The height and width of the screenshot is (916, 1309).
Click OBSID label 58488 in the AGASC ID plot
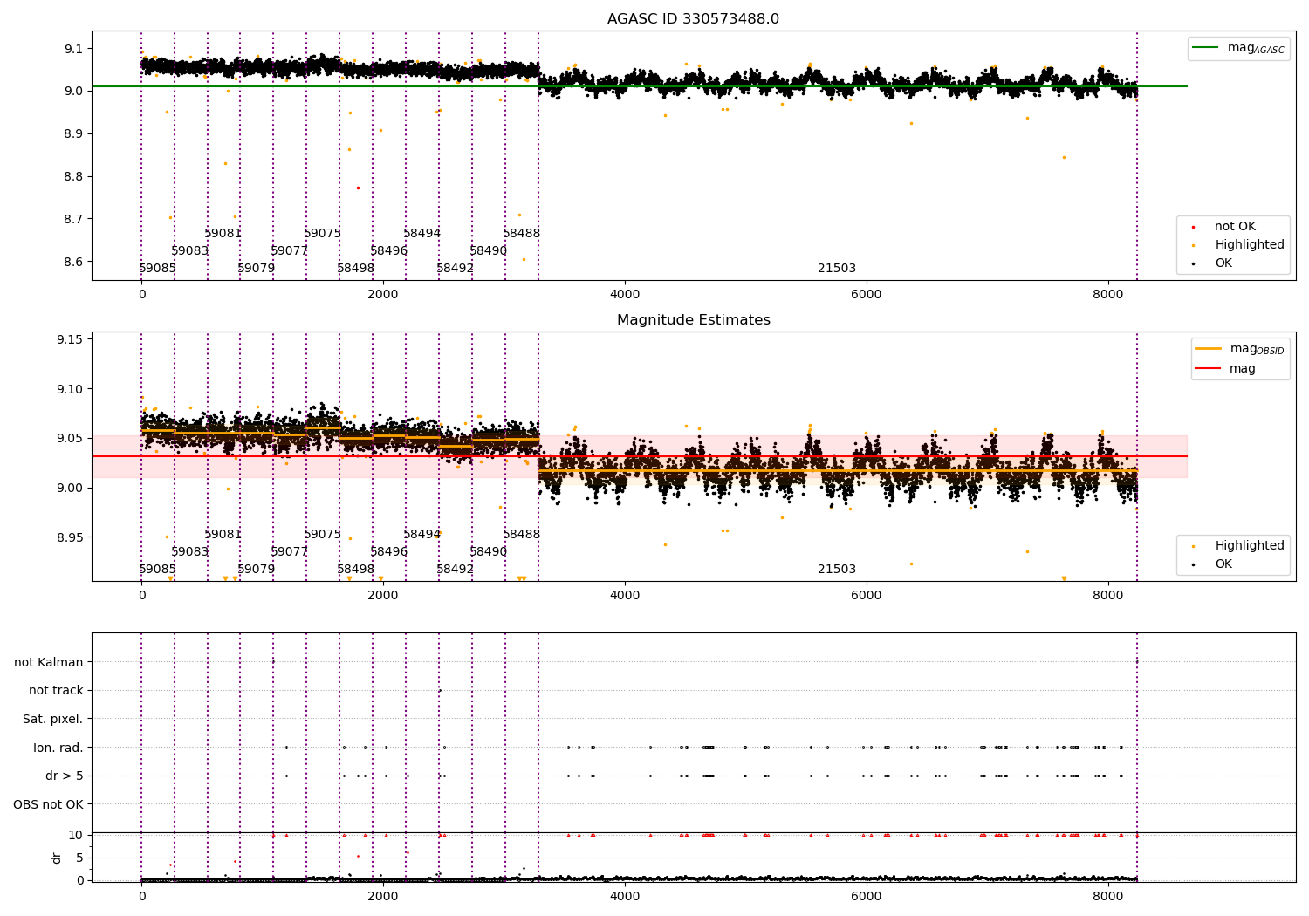point(522,233)
